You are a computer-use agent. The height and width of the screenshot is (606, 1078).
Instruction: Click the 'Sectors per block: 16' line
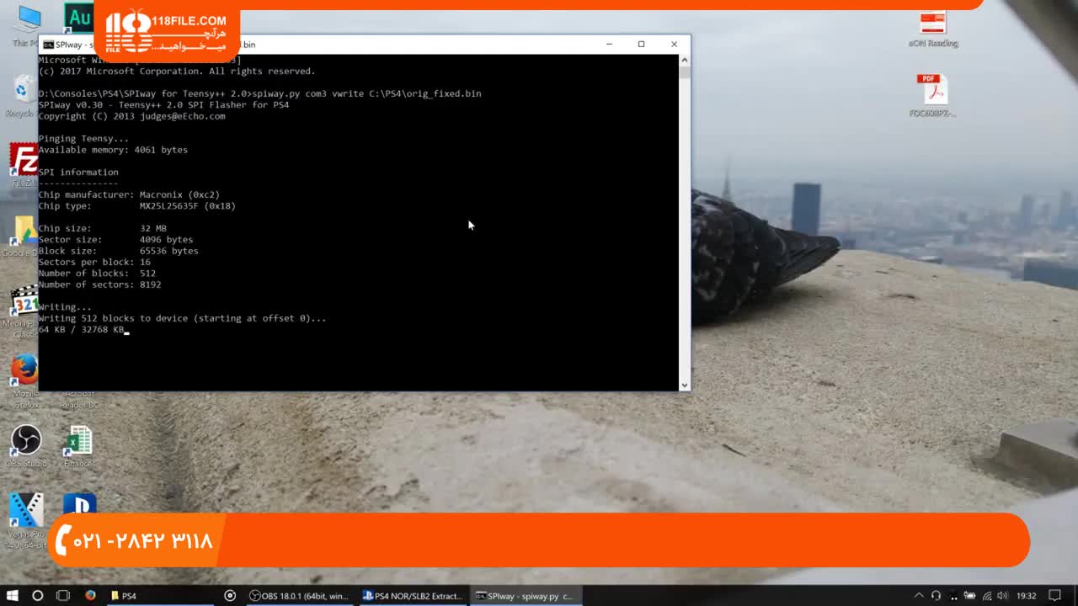pyautogui.click(x=94, y=263)
